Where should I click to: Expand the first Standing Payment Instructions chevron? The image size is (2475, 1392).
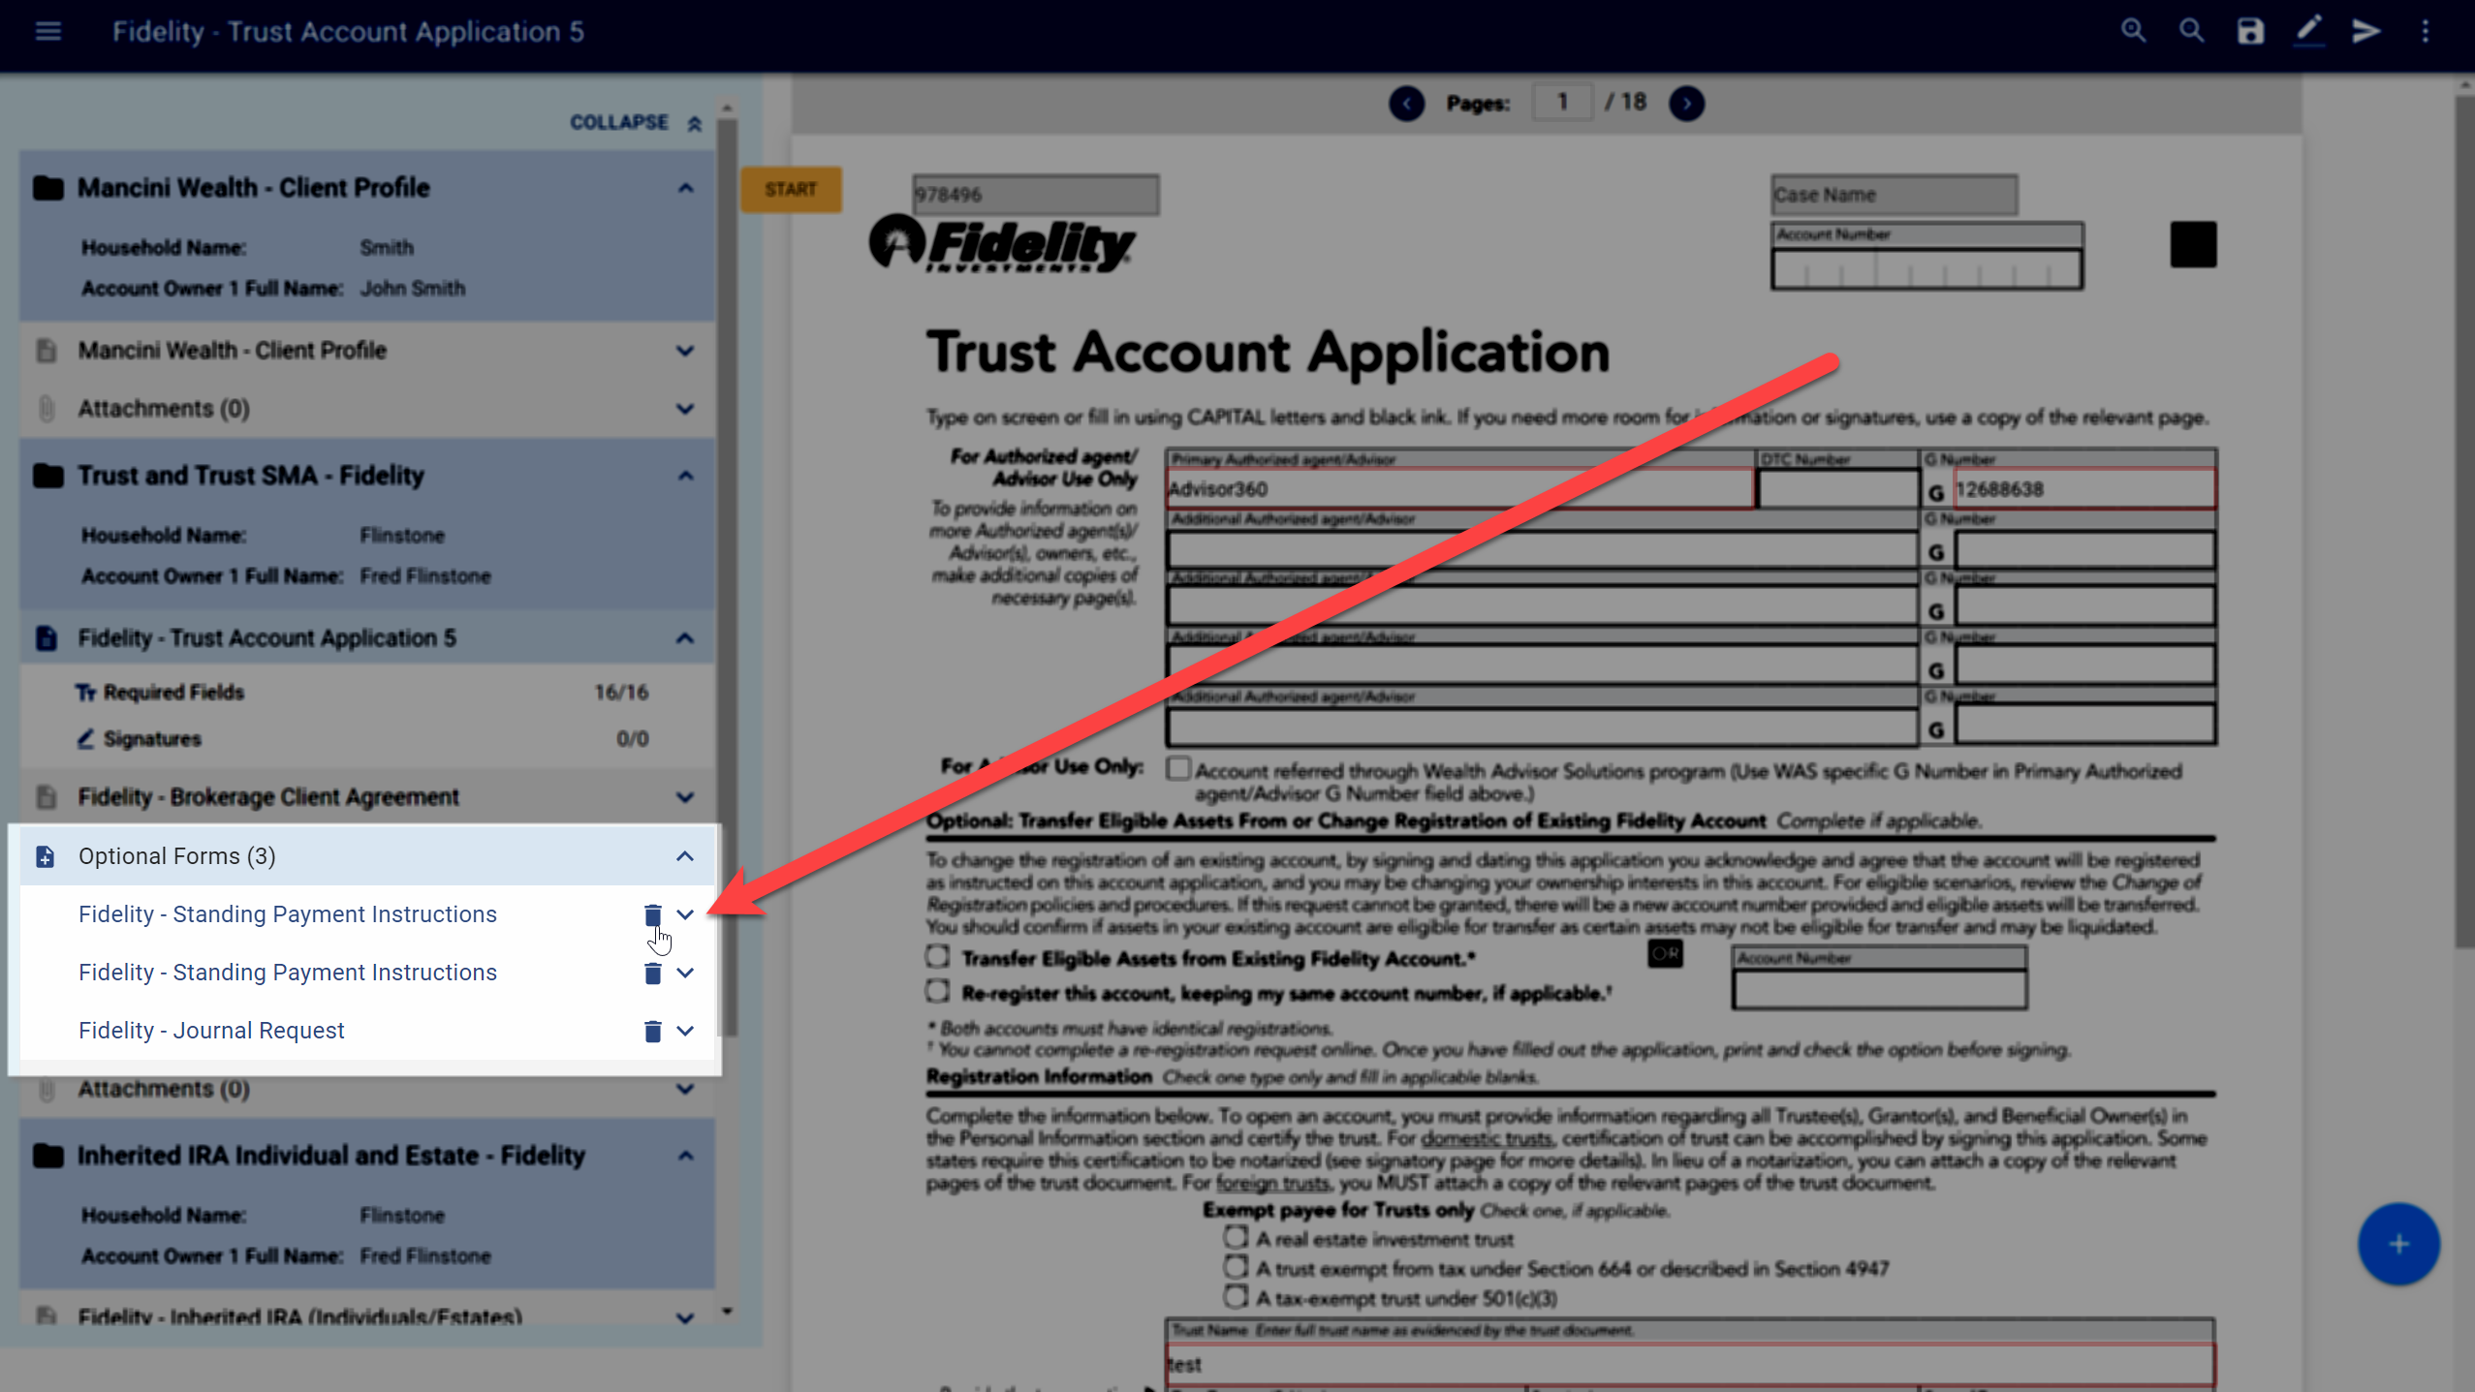coord(685,914)
